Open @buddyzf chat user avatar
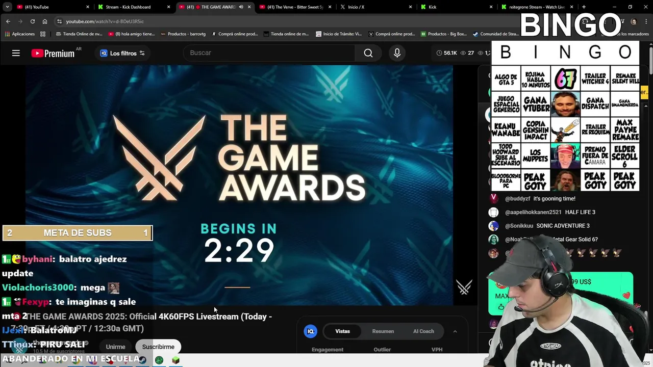Screen dimensions: 653x367 click(493, 199)
